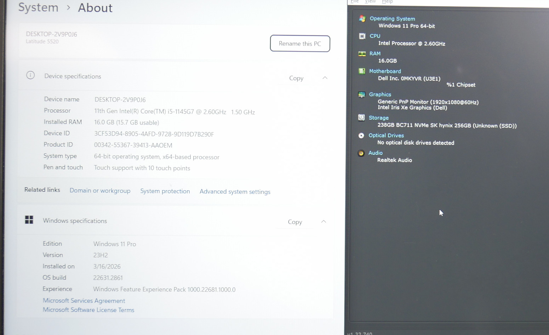
Task: Click the Storage drive icon in Speccy
Action: click(361, 118)
